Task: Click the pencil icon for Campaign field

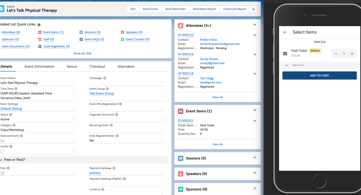Action: [x=162, y=83]
